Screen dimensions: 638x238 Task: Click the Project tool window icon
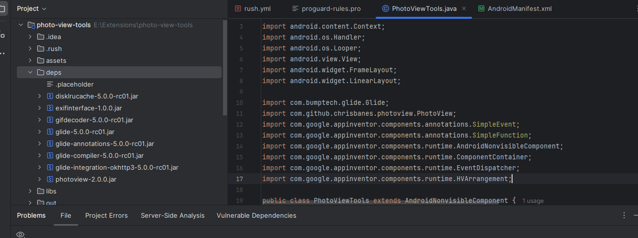(x=2, y=8)
